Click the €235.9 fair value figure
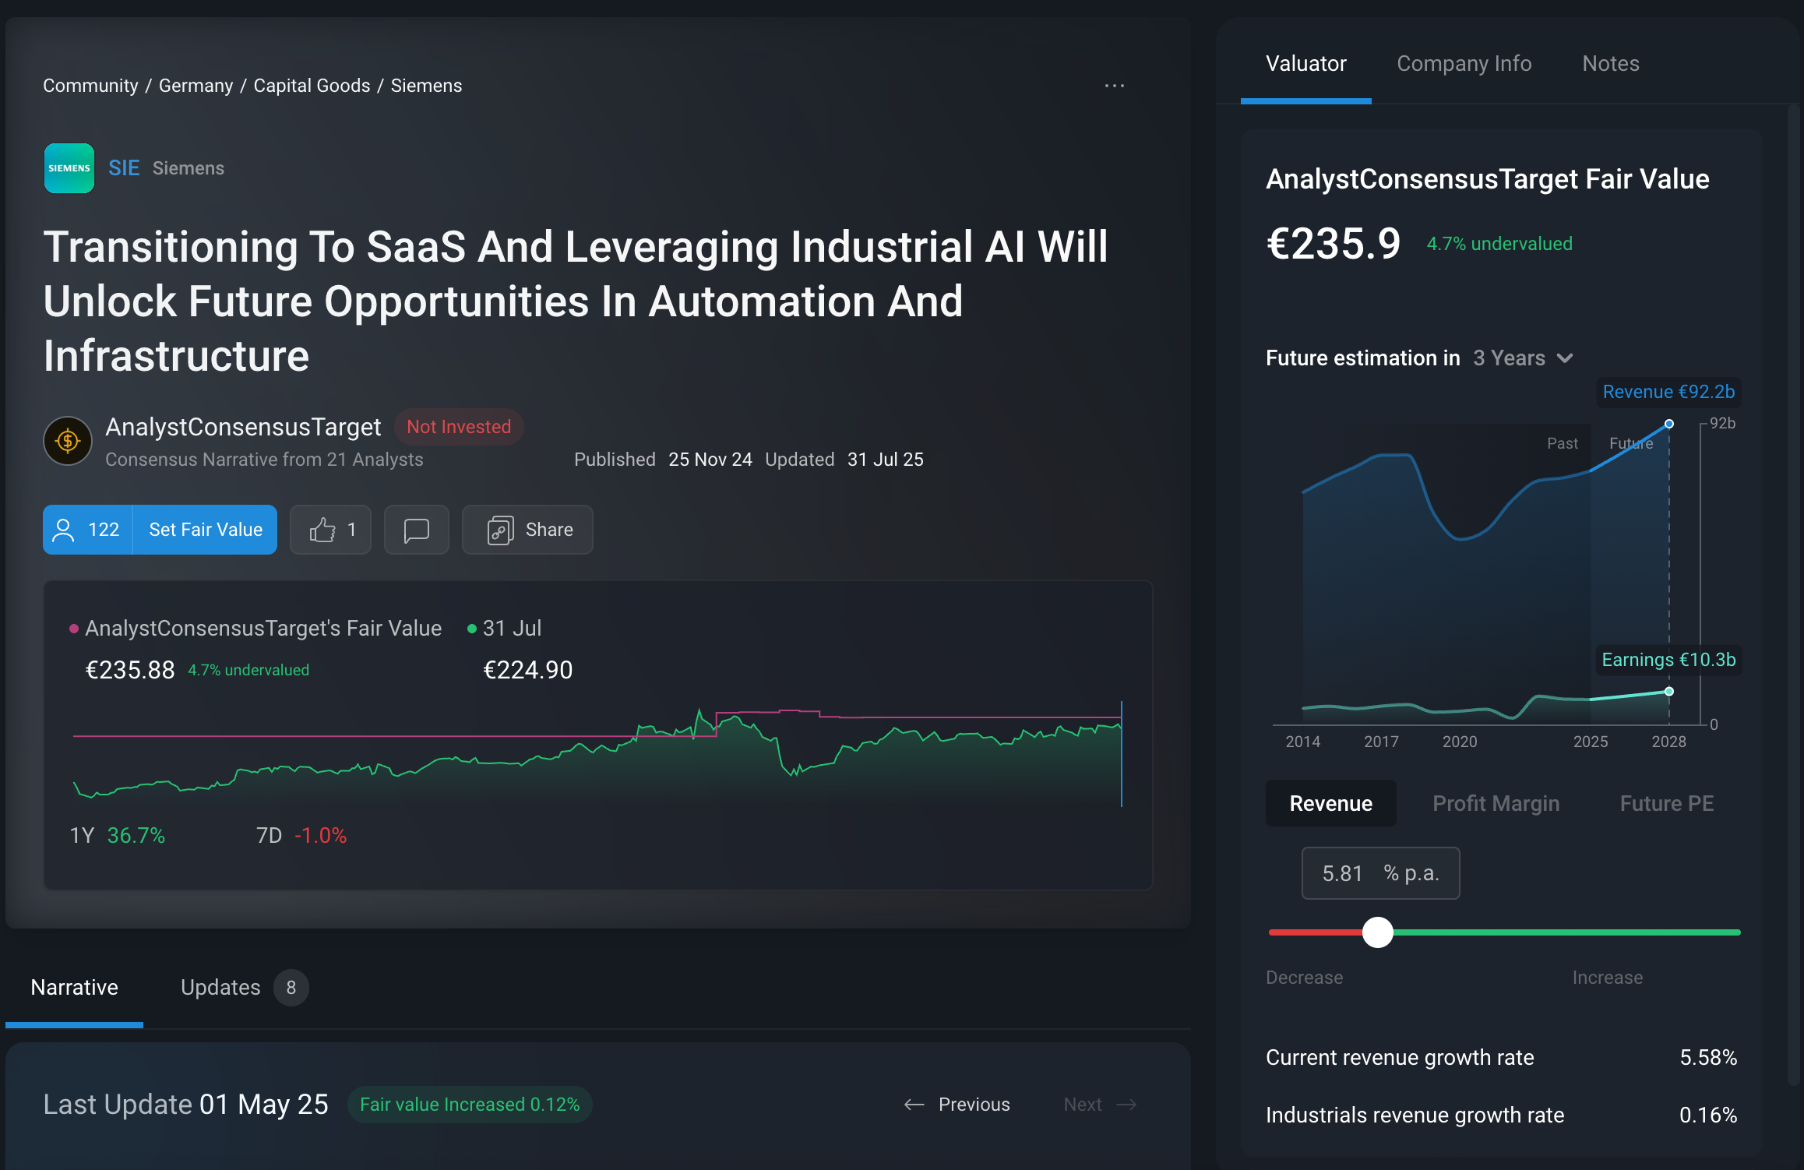 (x=1334, y=244)
